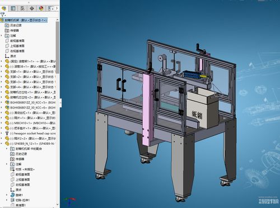Switch to the DimXpertManager tab
Viewport: 280px width, 208px height.
point(32,8)
